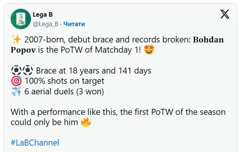
Task: Click the sparkles emoji before 2007-born
Action: tap(16, 39)
